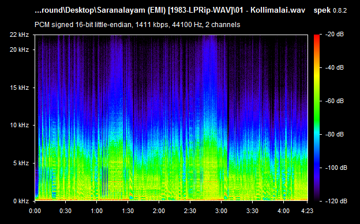Click the 4:23 end time label
This screenshot has width=360, height=224.
click(307, 211)
